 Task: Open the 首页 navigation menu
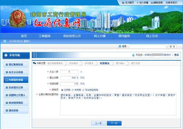pyautogui.click(x=24, y=36)
